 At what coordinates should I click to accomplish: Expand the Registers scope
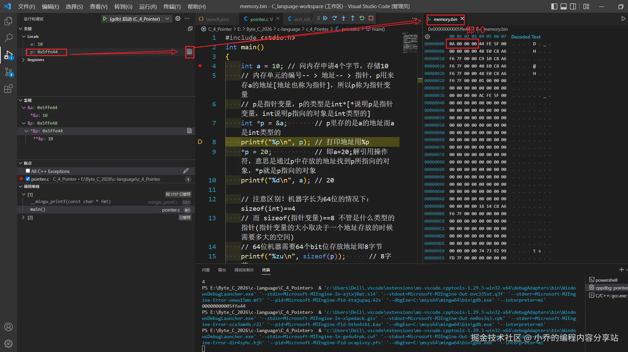[24, 60]
